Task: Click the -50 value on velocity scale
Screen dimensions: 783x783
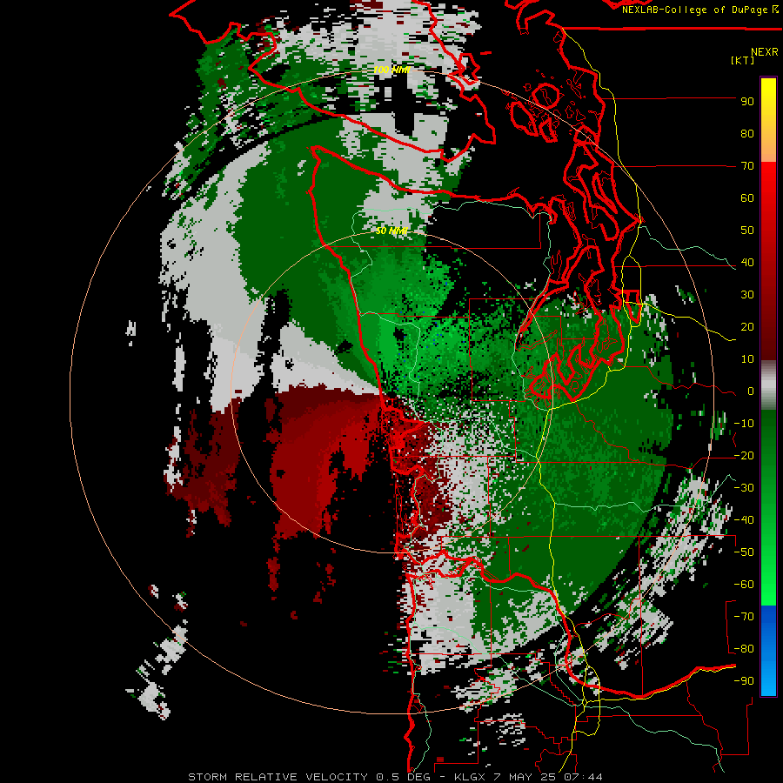Action: 744,552
